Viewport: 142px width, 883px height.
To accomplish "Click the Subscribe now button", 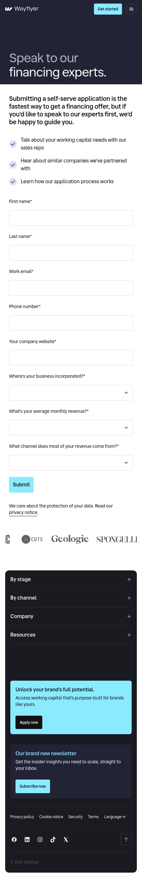I will 33,786.
